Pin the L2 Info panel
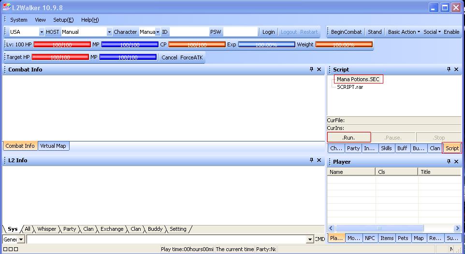This screenshot has width=465, height=254. point(311,160)
